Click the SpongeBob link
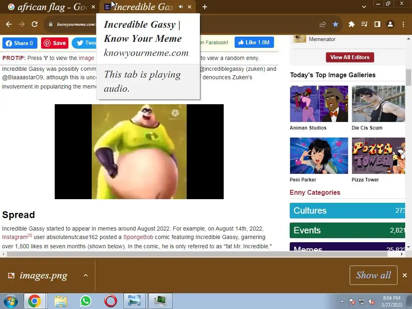412x309 pixels. pos(138,237)
